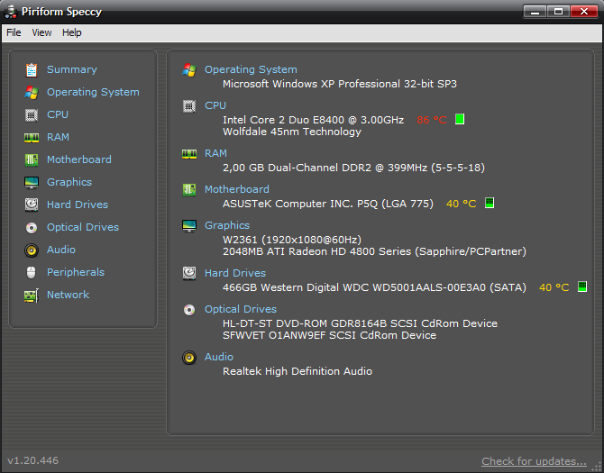Click the Motherboard icon in sidebar
Viewport: 604px width, 473px height.
point(32,159)
